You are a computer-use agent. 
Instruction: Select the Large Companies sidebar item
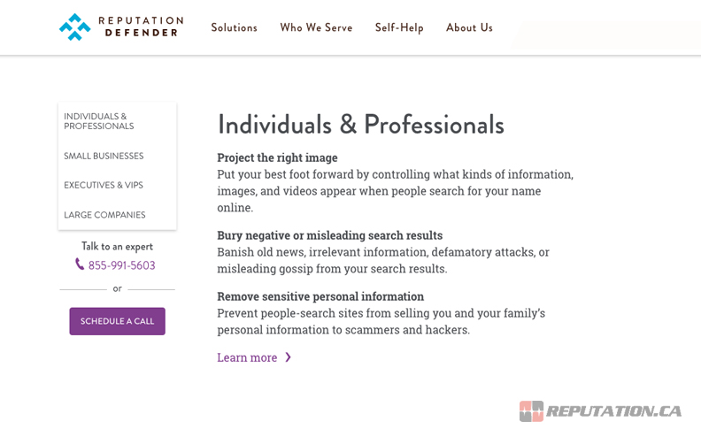(104, 215)
